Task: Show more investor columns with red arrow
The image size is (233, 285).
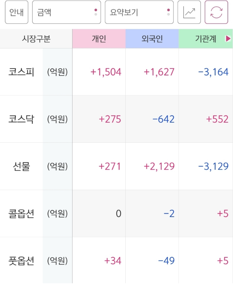Action: pos(228,38)
